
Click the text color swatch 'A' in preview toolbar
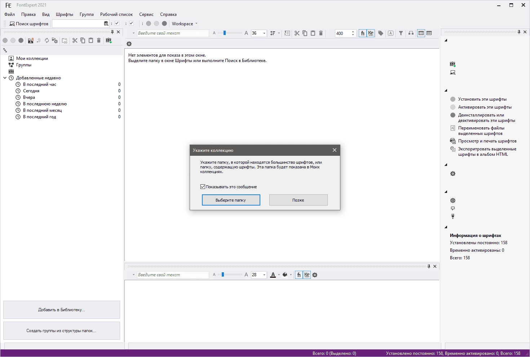click(x=273, y=275)
